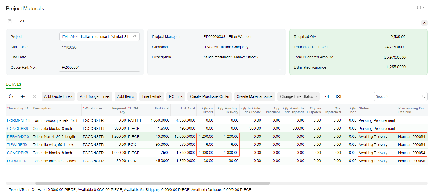Click the delete row X icon
This screenshot has width=433, height=194.
[35, 96]
